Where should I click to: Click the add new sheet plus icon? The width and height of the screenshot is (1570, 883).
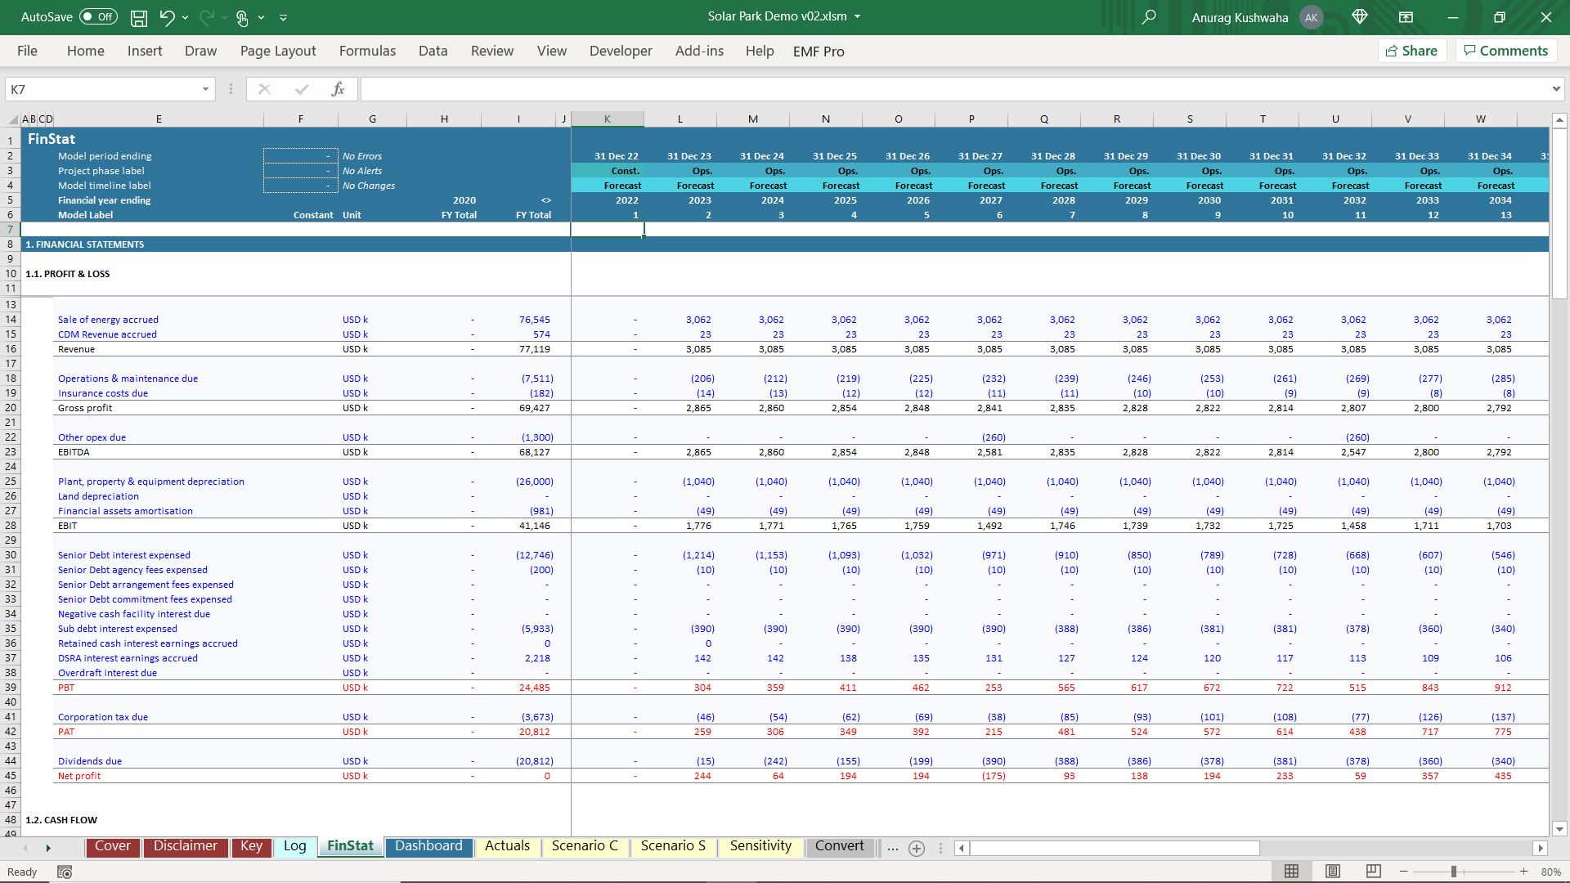coord(917,849)
